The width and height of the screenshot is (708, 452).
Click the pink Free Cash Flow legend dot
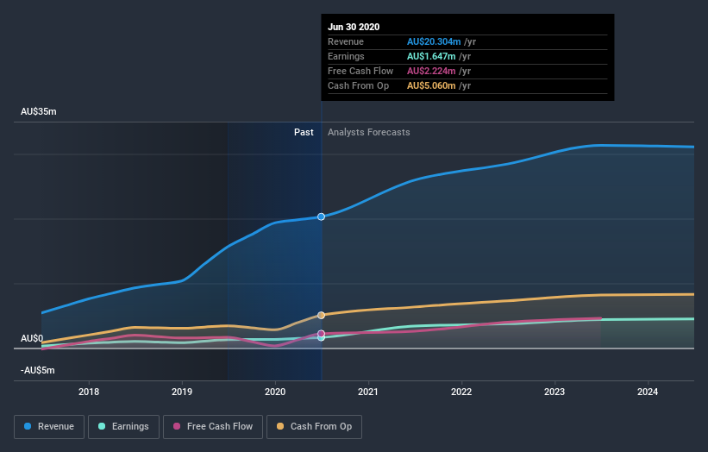[177, 426]
